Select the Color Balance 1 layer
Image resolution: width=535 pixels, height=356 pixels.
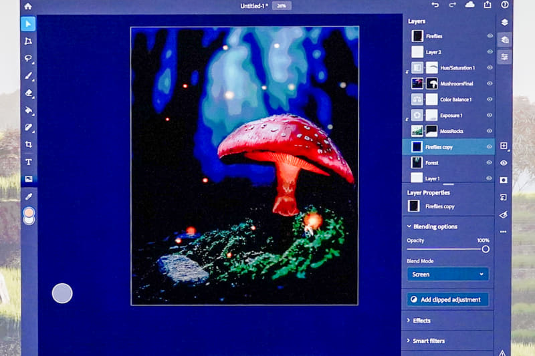tap(448, 99)
